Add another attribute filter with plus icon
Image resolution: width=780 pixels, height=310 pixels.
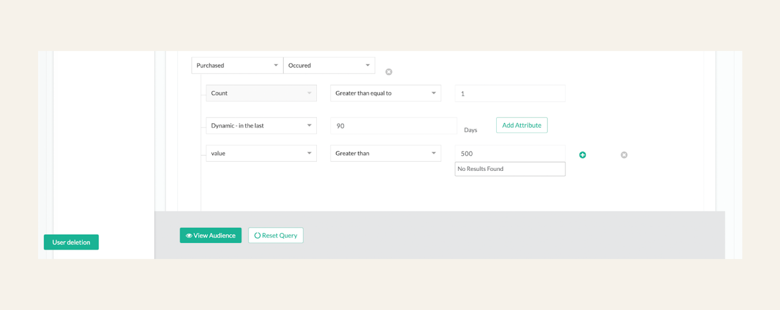(583, 155)
